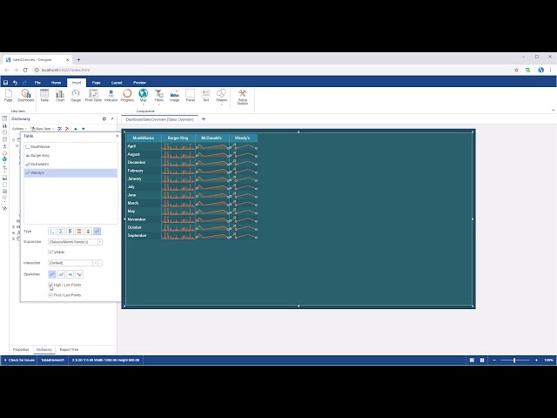Insert a Panel component
The height and width of the screenshot is (418, 557).
coord(191,96)
